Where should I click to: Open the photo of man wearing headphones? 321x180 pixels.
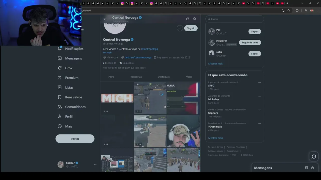click(183, 131)
